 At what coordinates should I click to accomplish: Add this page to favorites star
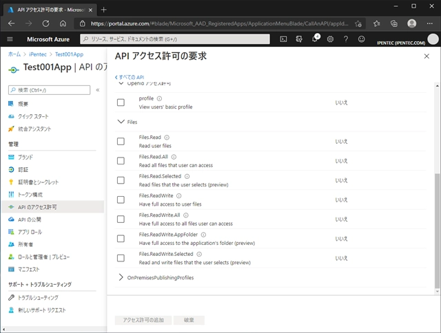(358, 23)
